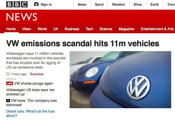Screen dimensions: 175x121
Task: Open the Shop link in top bar
Action: pos(138,4)
